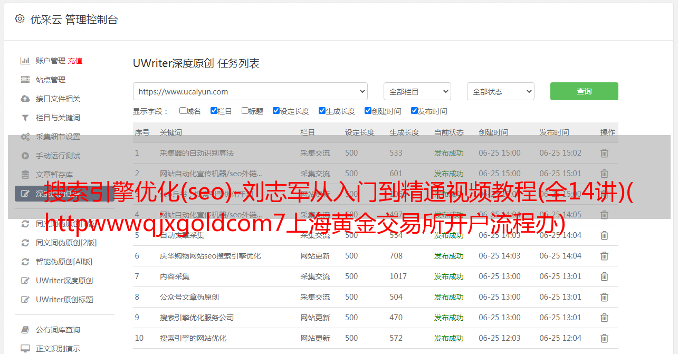Click the publish time 06-25 15:02
678x354 pixels.
(560, 153)
